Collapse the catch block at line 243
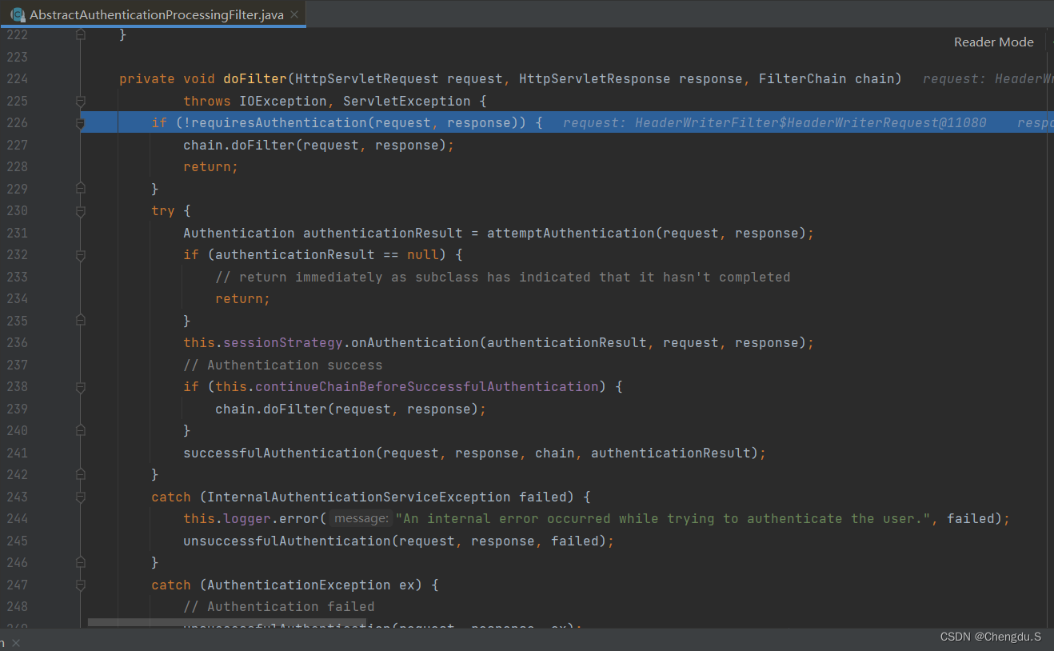This screenshot has width=1054, height=651. tap(80, 497)
